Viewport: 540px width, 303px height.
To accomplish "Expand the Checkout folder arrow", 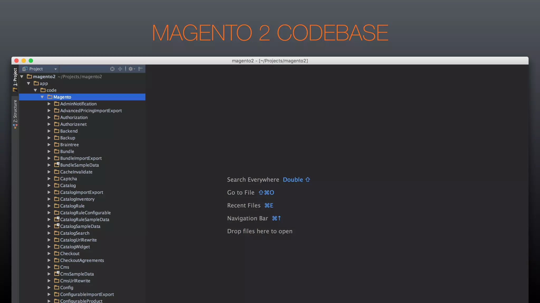I will pos(49,254).
